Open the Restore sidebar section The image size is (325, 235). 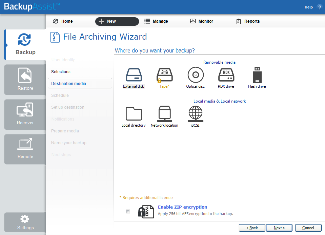(25, 80)
